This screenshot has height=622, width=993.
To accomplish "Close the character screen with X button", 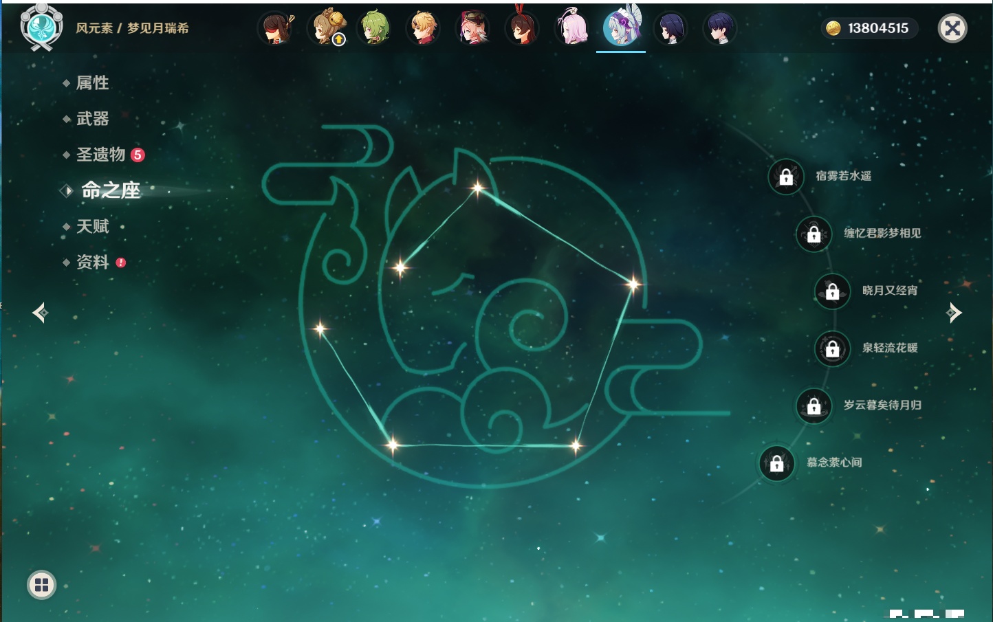I will click(952, 28).
